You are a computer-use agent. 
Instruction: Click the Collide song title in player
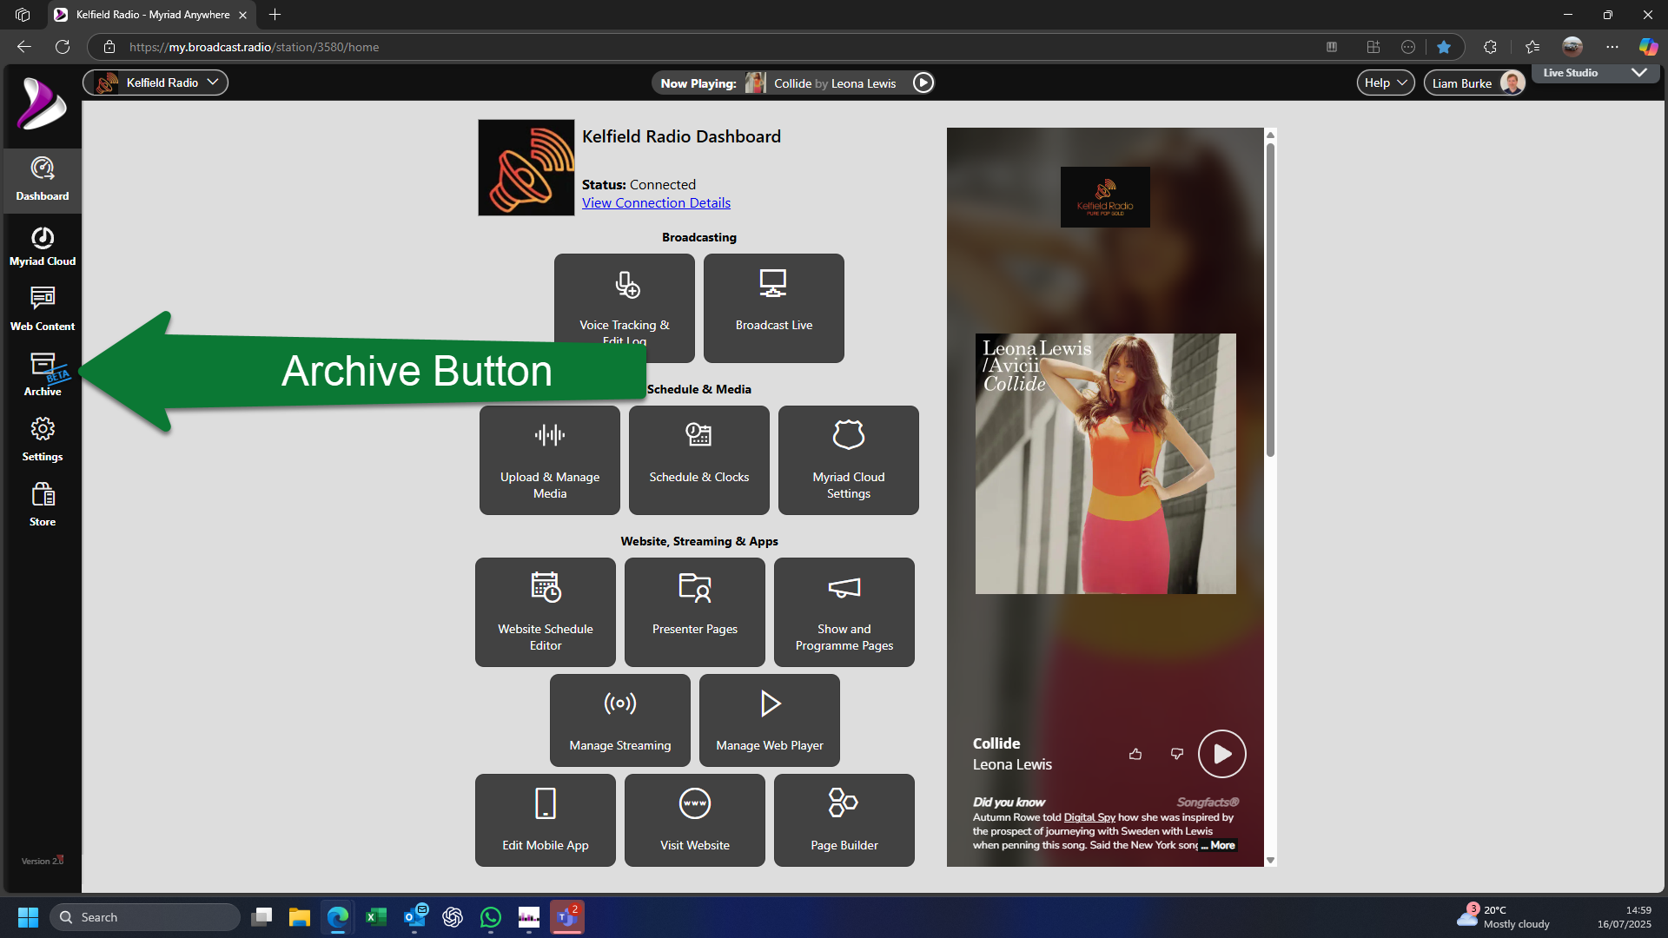coord(996,743)
